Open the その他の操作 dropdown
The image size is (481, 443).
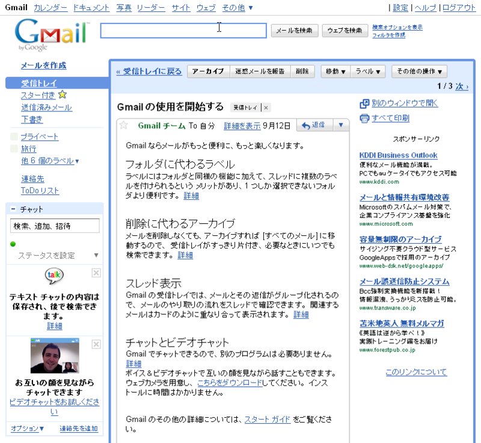[419, 72]
